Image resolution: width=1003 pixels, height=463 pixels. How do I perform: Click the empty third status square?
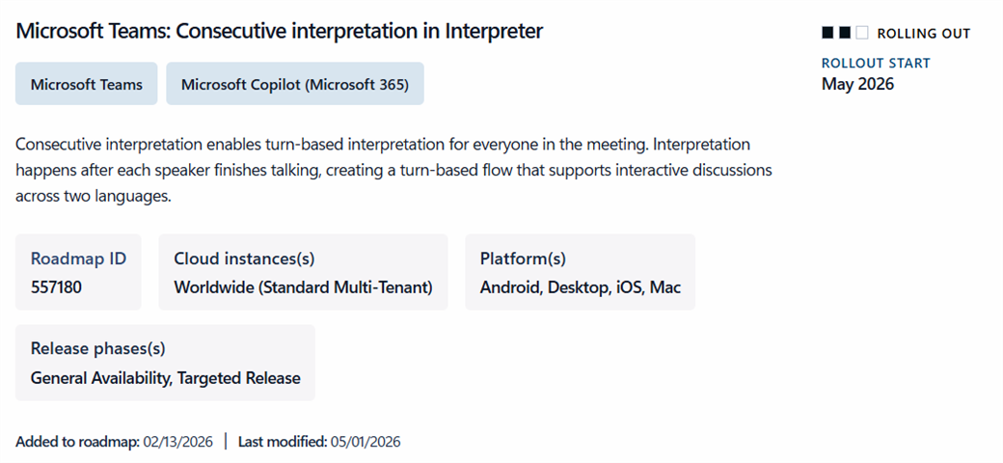pyautogui.click(x=862, y=33)
